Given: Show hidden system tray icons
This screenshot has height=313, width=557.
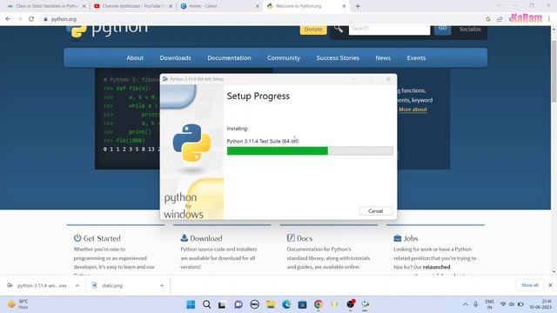Looking at the screenshot, I should [466, 304].
